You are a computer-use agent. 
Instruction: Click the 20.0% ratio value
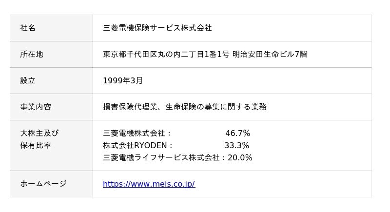(x=240, y=157)
